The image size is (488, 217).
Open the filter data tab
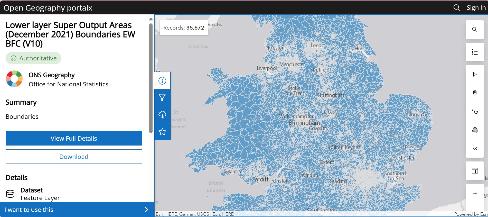click(x=162, y=98)
